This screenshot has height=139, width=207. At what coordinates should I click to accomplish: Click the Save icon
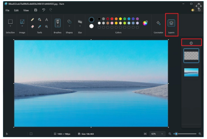pyautogui.click(x=36, y=10)
